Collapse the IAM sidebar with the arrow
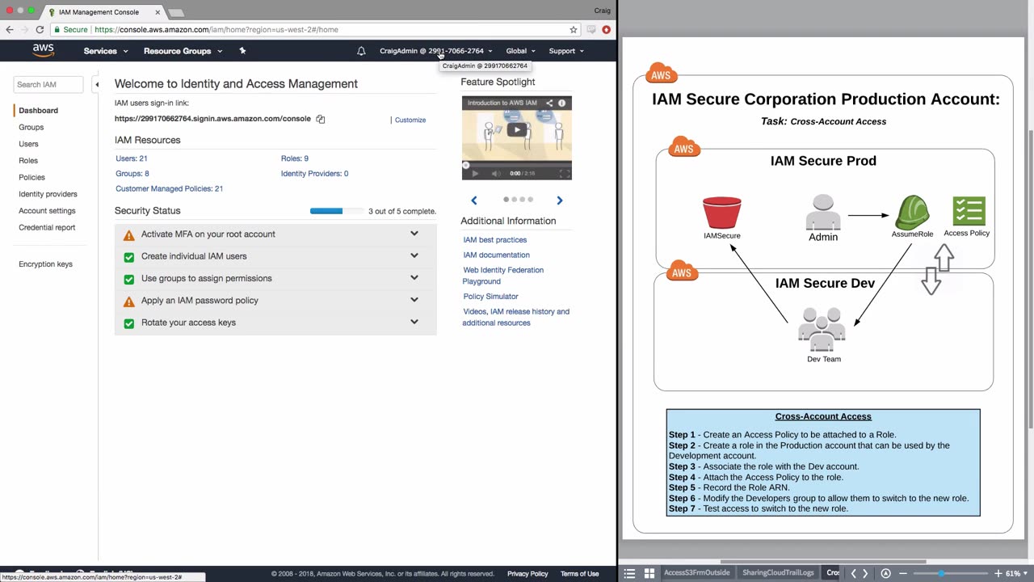Image resolution: width=1034 pixels, height=582 pixels. 96,84
